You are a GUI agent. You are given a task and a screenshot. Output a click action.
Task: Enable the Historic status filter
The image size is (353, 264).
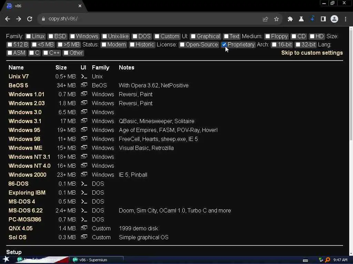(132, 45)
